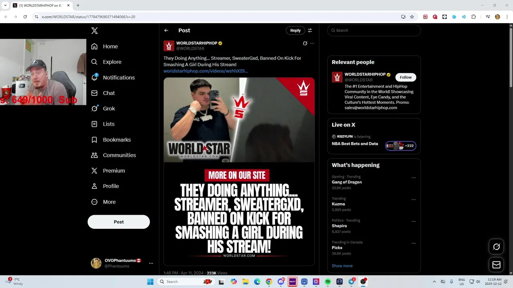Open the Shapiro trending topic
Viewport: 513px width, 288px height.
pyautogui.click(x=339, y=226)
